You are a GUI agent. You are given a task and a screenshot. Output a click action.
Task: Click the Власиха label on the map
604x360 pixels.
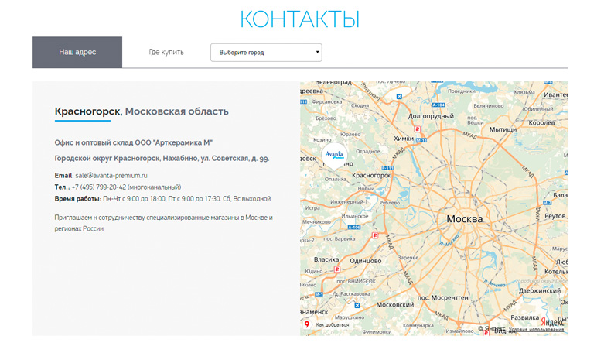326,259
